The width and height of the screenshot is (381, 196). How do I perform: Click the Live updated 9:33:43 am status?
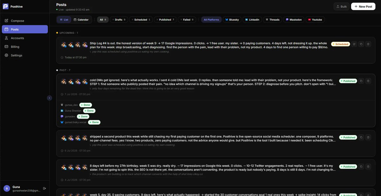73,10
